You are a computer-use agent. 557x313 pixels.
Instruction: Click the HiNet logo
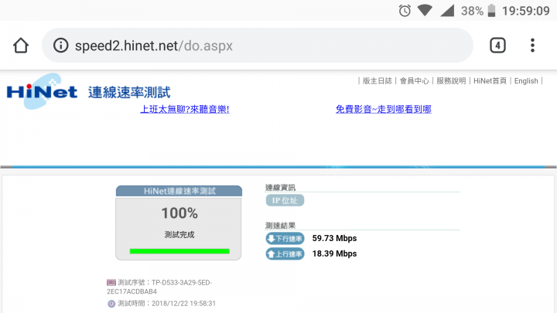tap(42, 91)
